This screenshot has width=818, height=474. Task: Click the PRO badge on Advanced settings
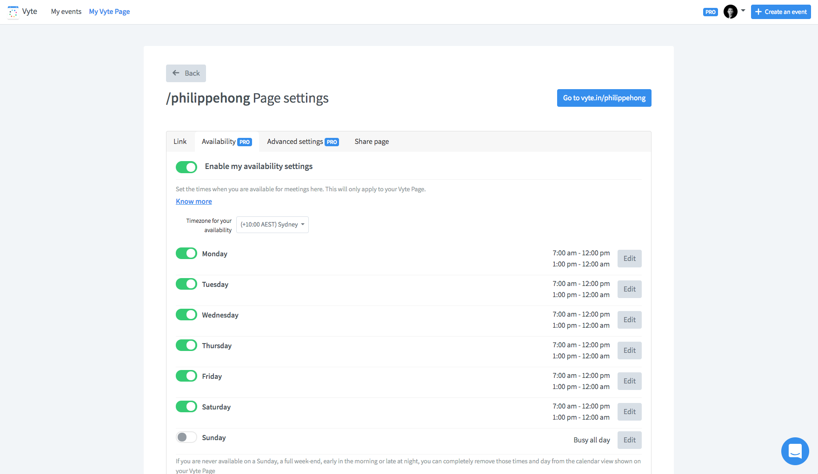tap(332, 142)
